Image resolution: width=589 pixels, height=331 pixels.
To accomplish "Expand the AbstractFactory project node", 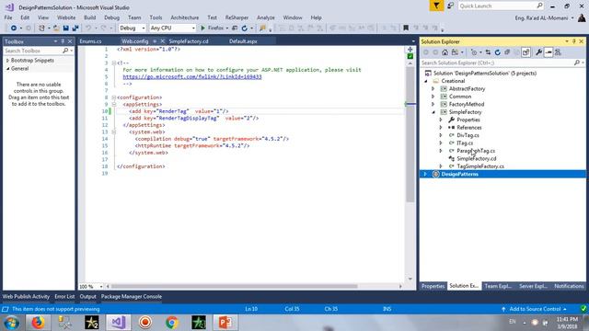I will 433,88.
